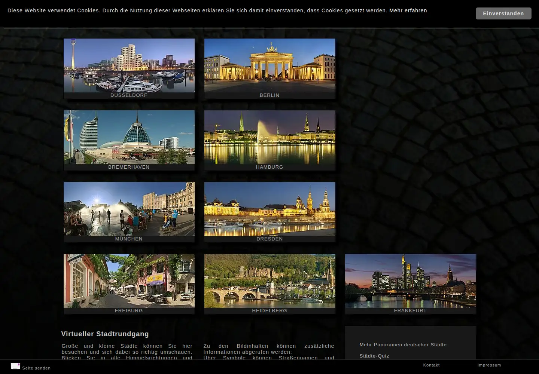Open the Kontakt footer link
Image resolution: width=539 pixels, height=374 pixels.
[x=431, y=365]
